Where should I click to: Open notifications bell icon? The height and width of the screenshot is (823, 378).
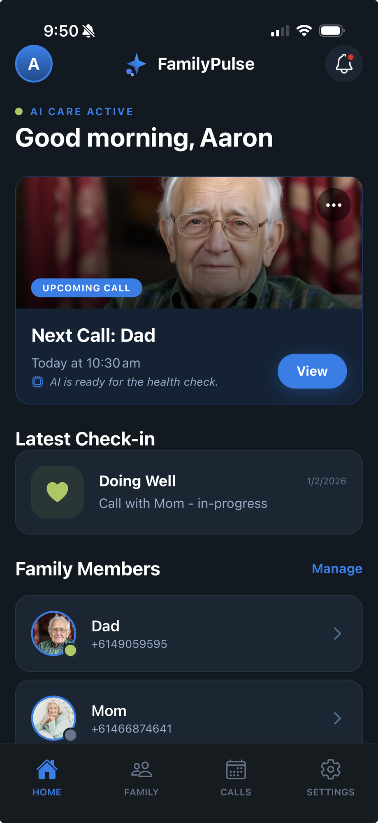point(344,64)
